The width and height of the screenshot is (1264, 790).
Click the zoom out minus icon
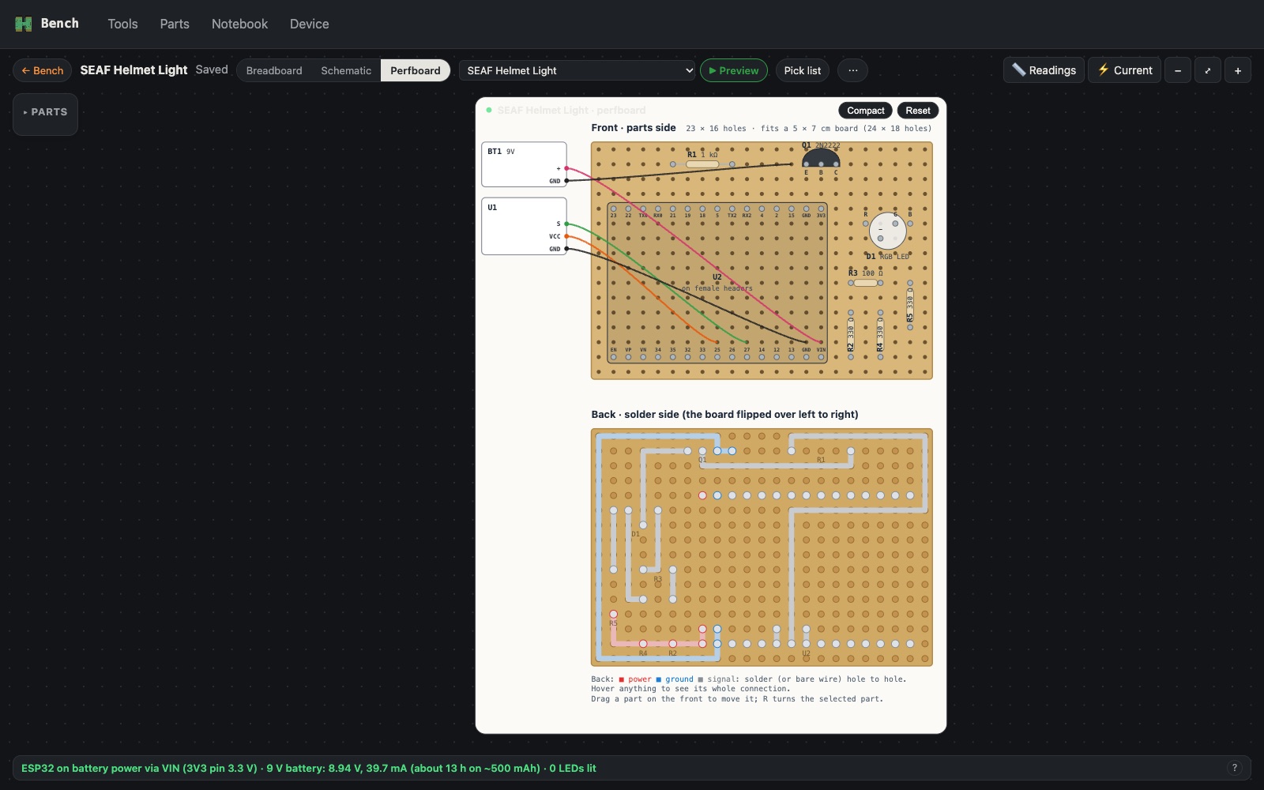1178,70
